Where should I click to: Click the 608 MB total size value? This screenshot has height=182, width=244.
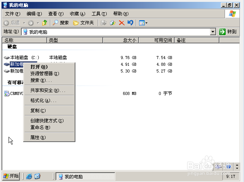click(x=129, y=93)
